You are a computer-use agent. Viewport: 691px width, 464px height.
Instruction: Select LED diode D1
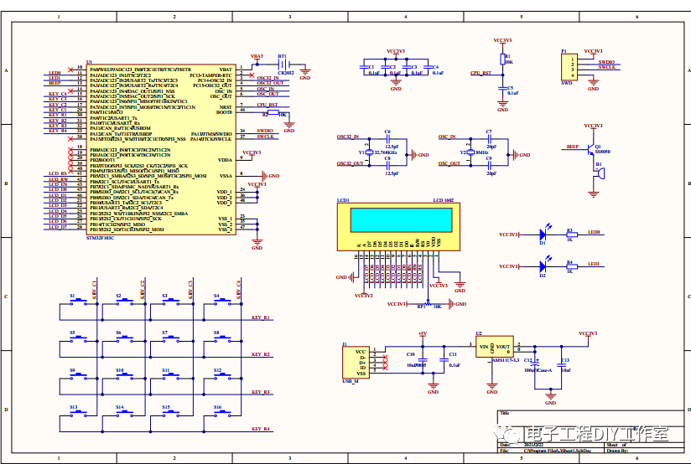click(543, 235)
